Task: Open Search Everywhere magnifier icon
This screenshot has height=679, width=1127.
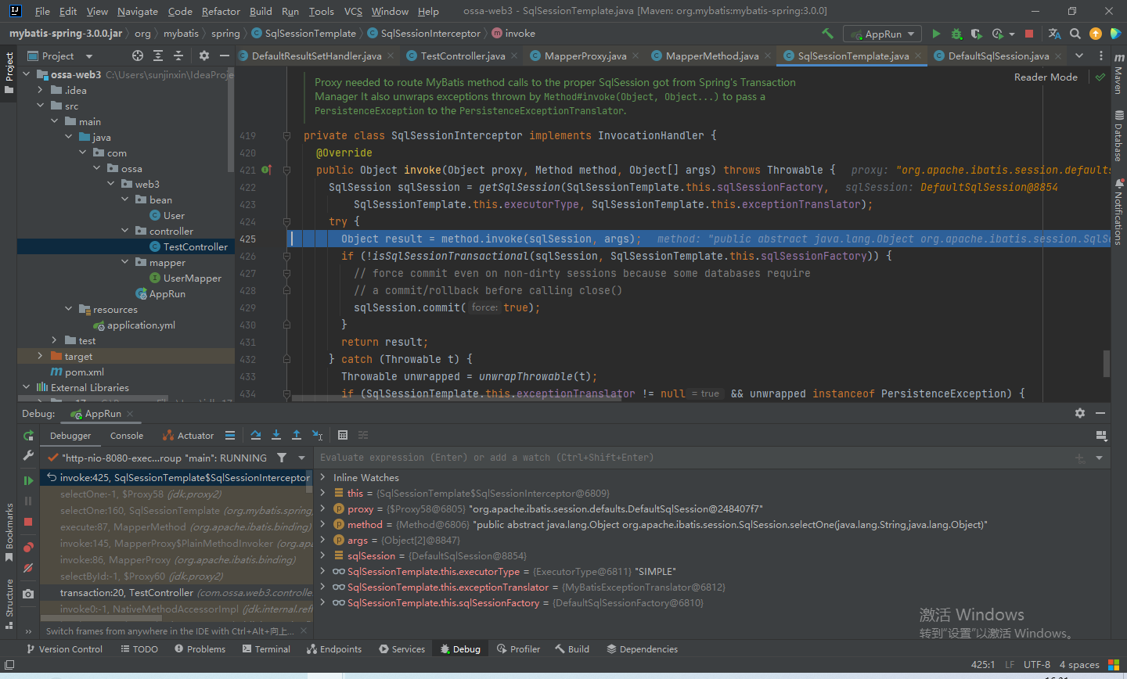Action: point(1075,34)
